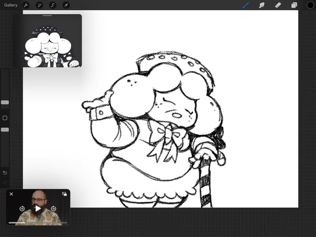Select the Smudge tool
Viewport: 316px width, 237px height.
click(262, 5)
